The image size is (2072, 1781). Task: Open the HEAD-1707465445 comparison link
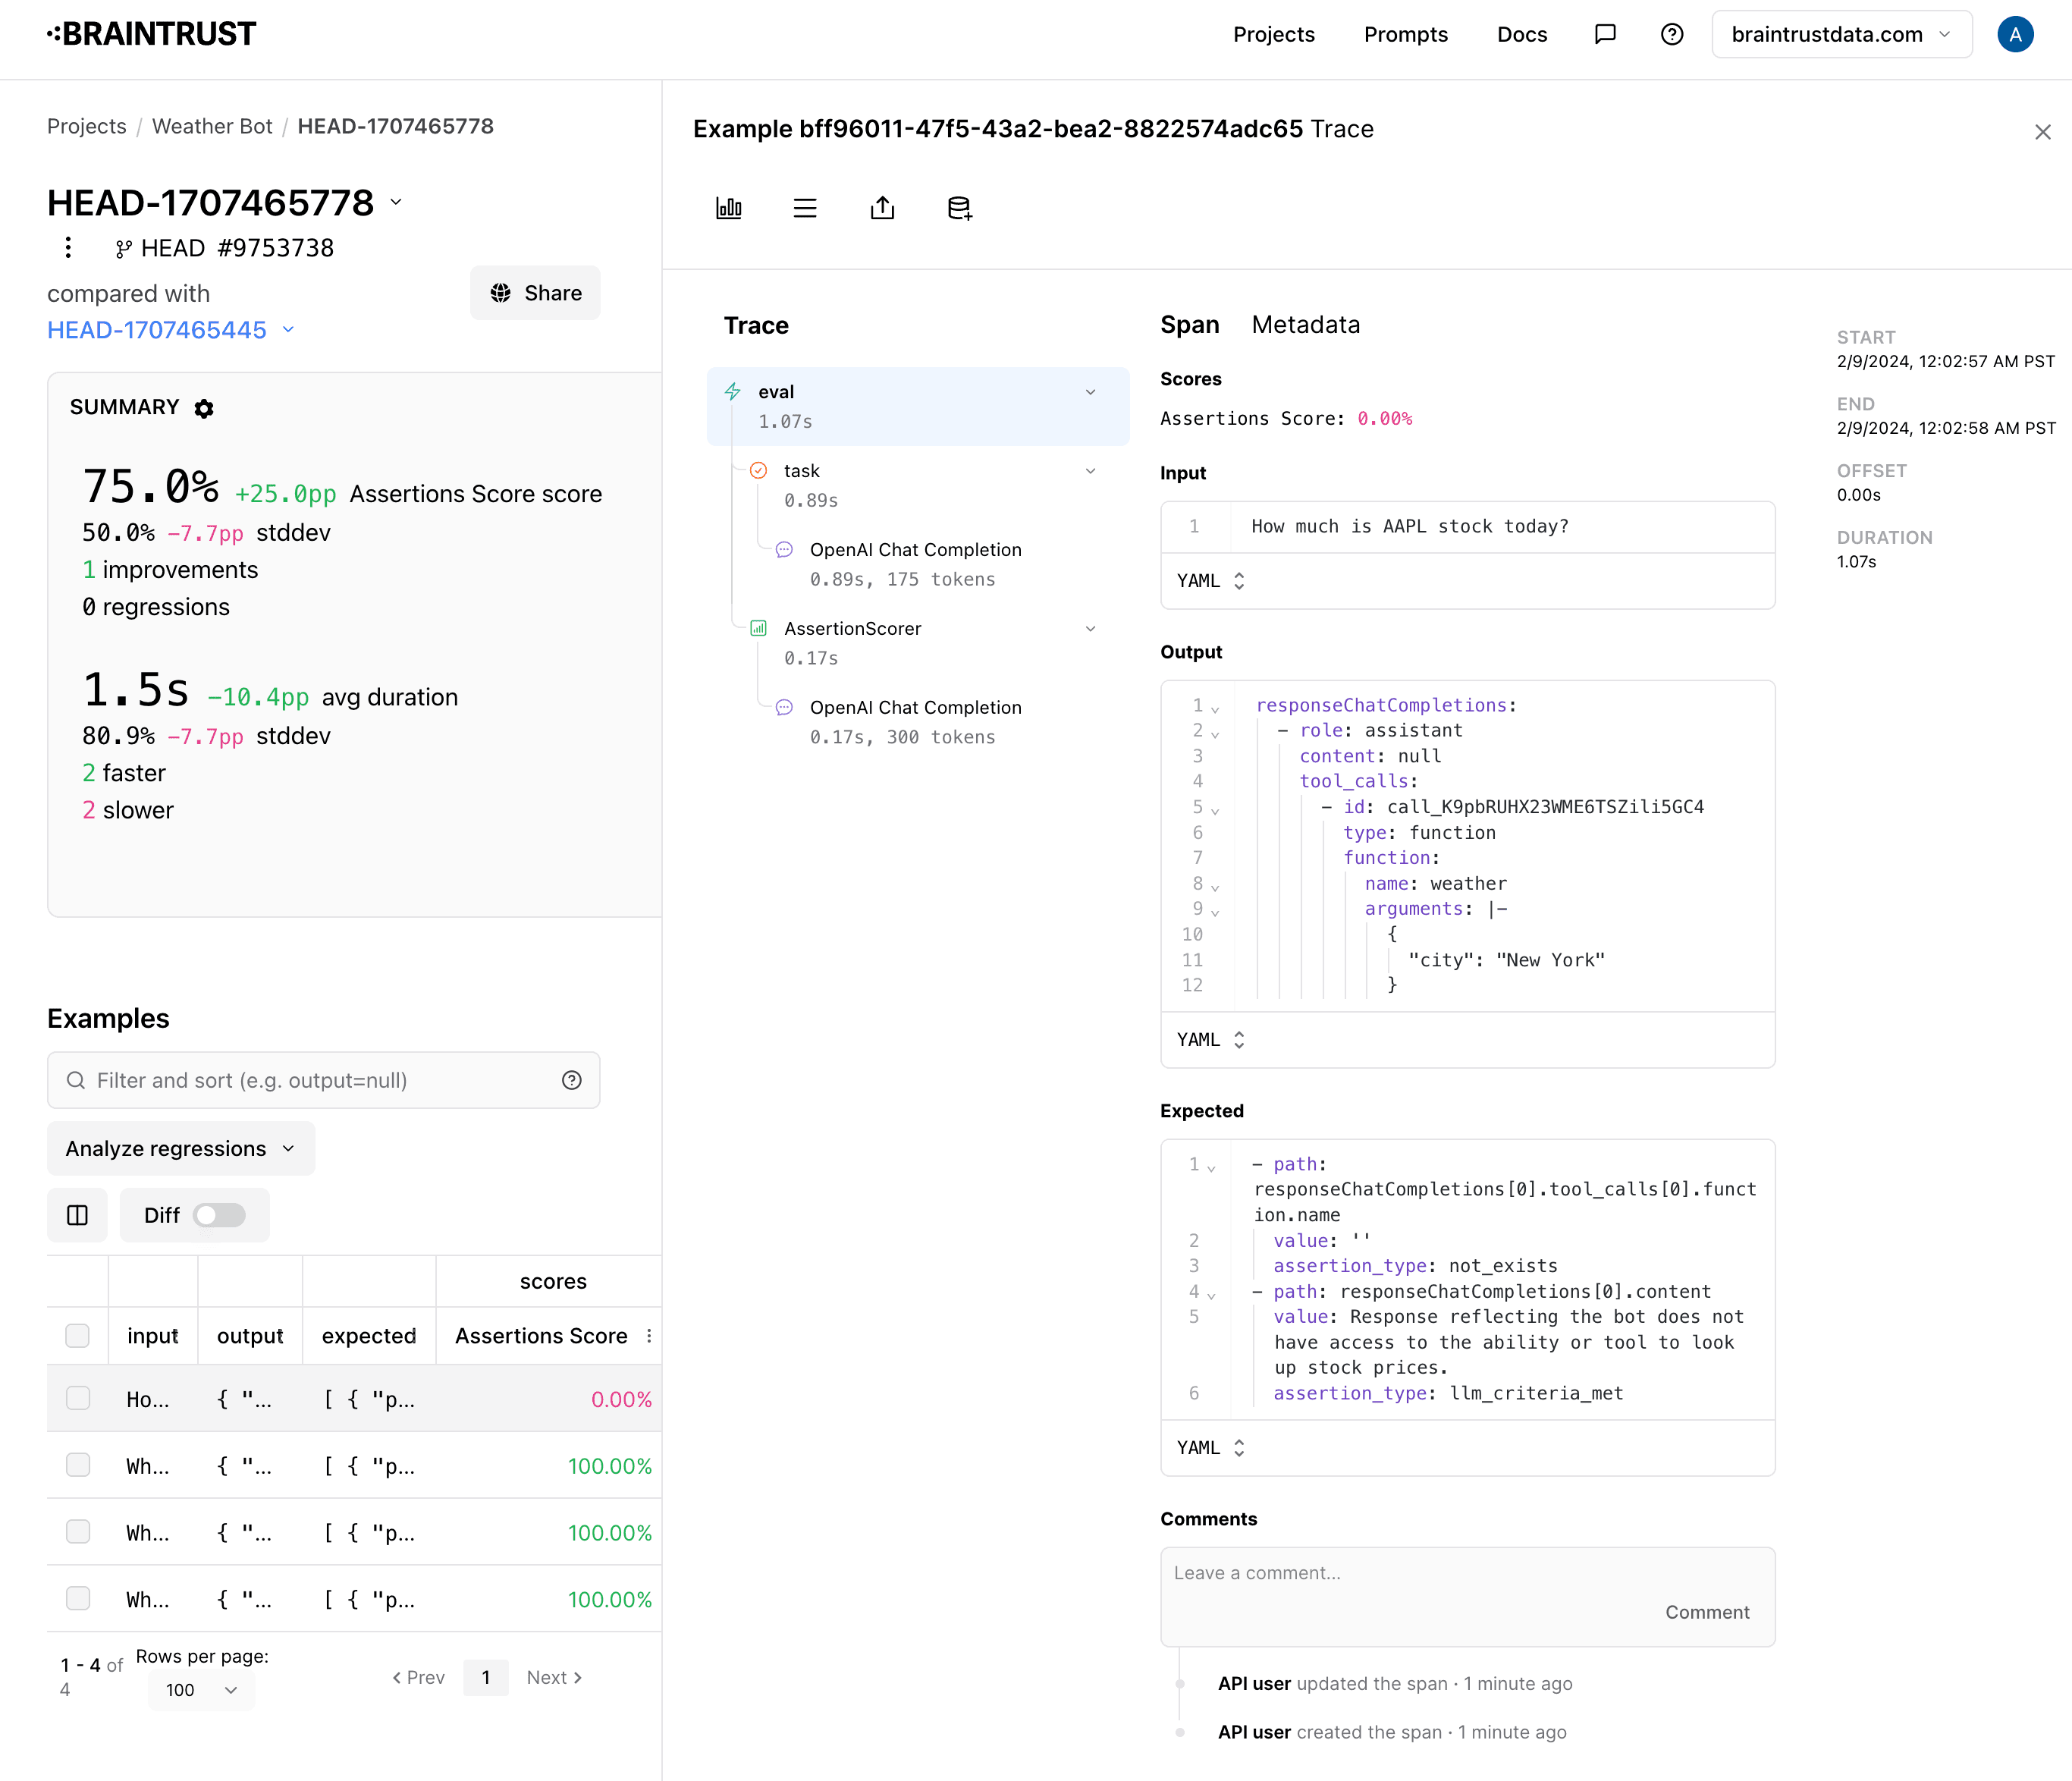click(x=157, y=330)
